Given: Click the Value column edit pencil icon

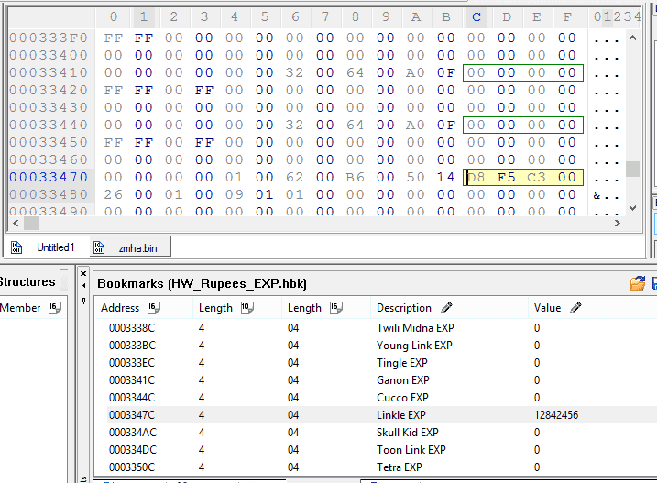Looking at the screenshot, I should click(575, 308).
